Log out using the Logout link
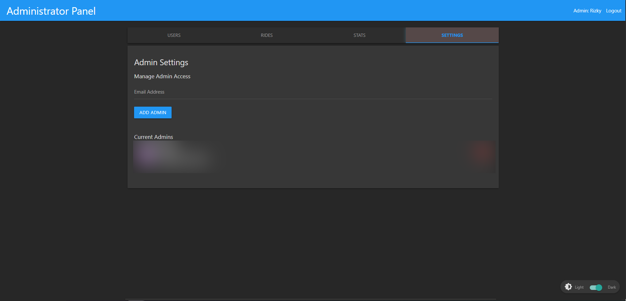 [x=614, y=11]
